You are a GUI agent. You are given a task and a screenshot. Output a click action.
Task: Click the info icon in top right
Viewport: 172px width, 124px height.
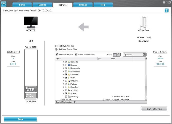(x=167, y=10)
